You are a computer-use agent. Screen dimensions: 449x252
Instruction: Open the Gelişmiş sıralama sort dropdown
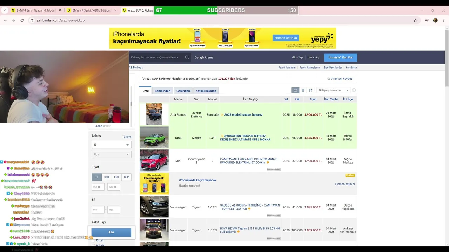(x=333, y=90)
